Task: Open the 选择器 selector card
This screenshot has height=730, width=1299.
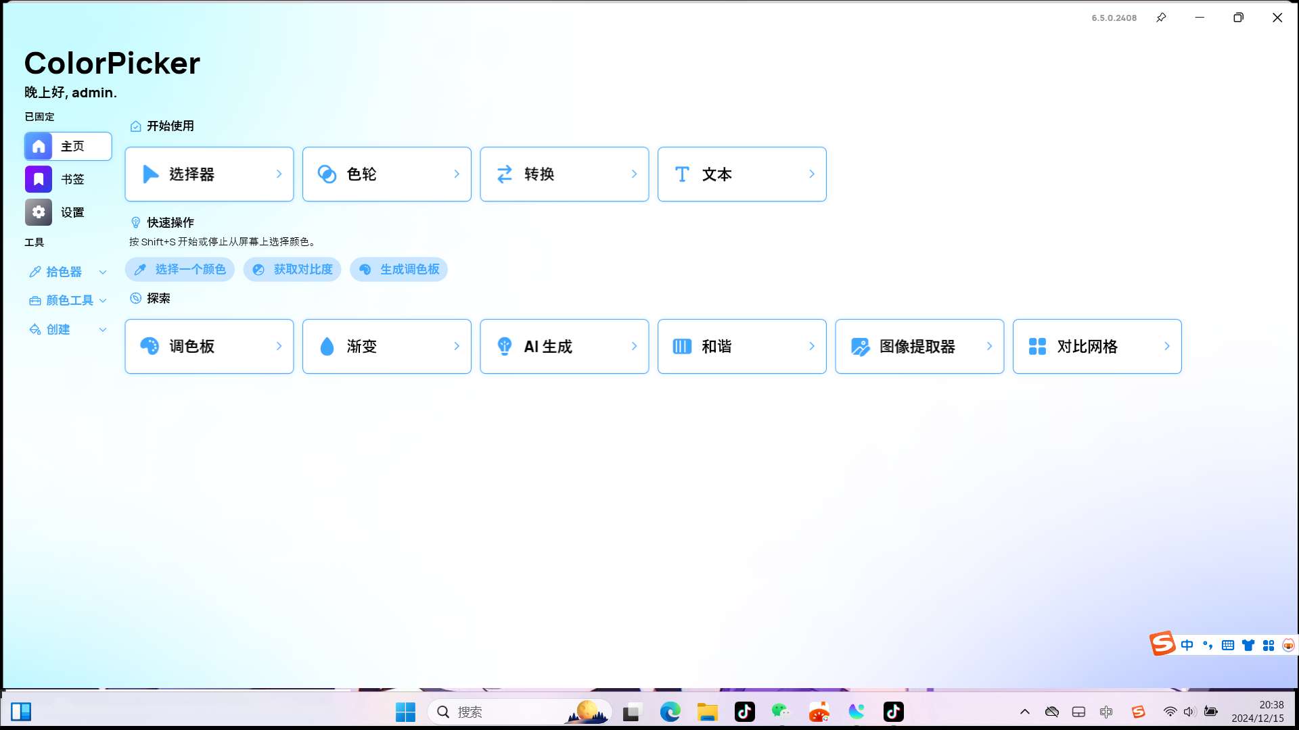Action: (x=209, y=174)
